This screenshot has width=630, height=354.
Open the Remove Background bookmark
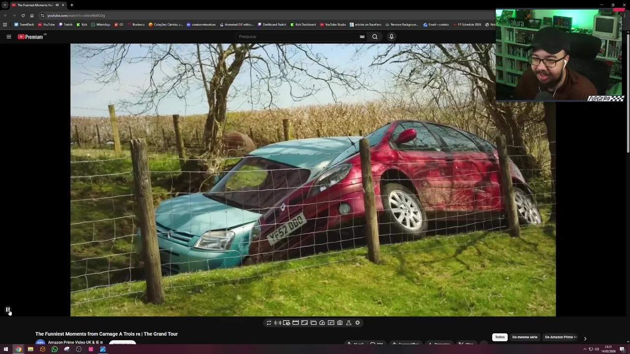point(402,25)
